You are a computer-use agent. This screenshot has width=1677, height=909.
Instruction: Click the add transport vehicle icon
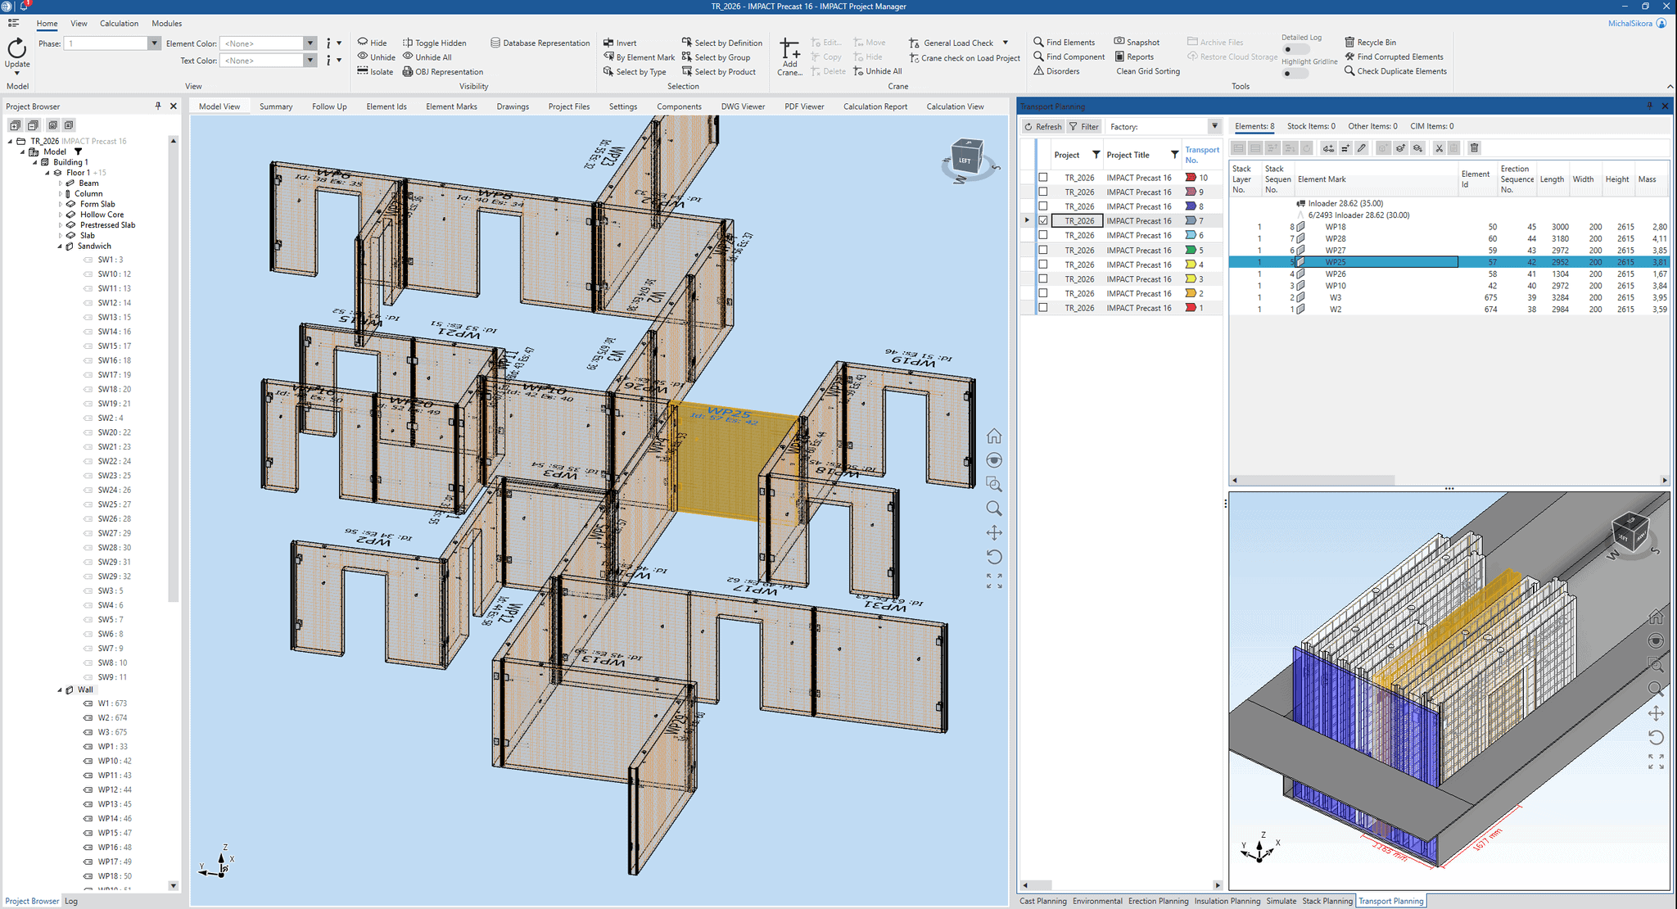1328,148
